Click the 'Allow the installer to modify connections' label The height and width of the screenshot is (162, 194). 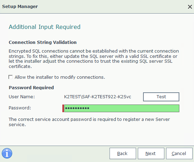click(60, 77)
